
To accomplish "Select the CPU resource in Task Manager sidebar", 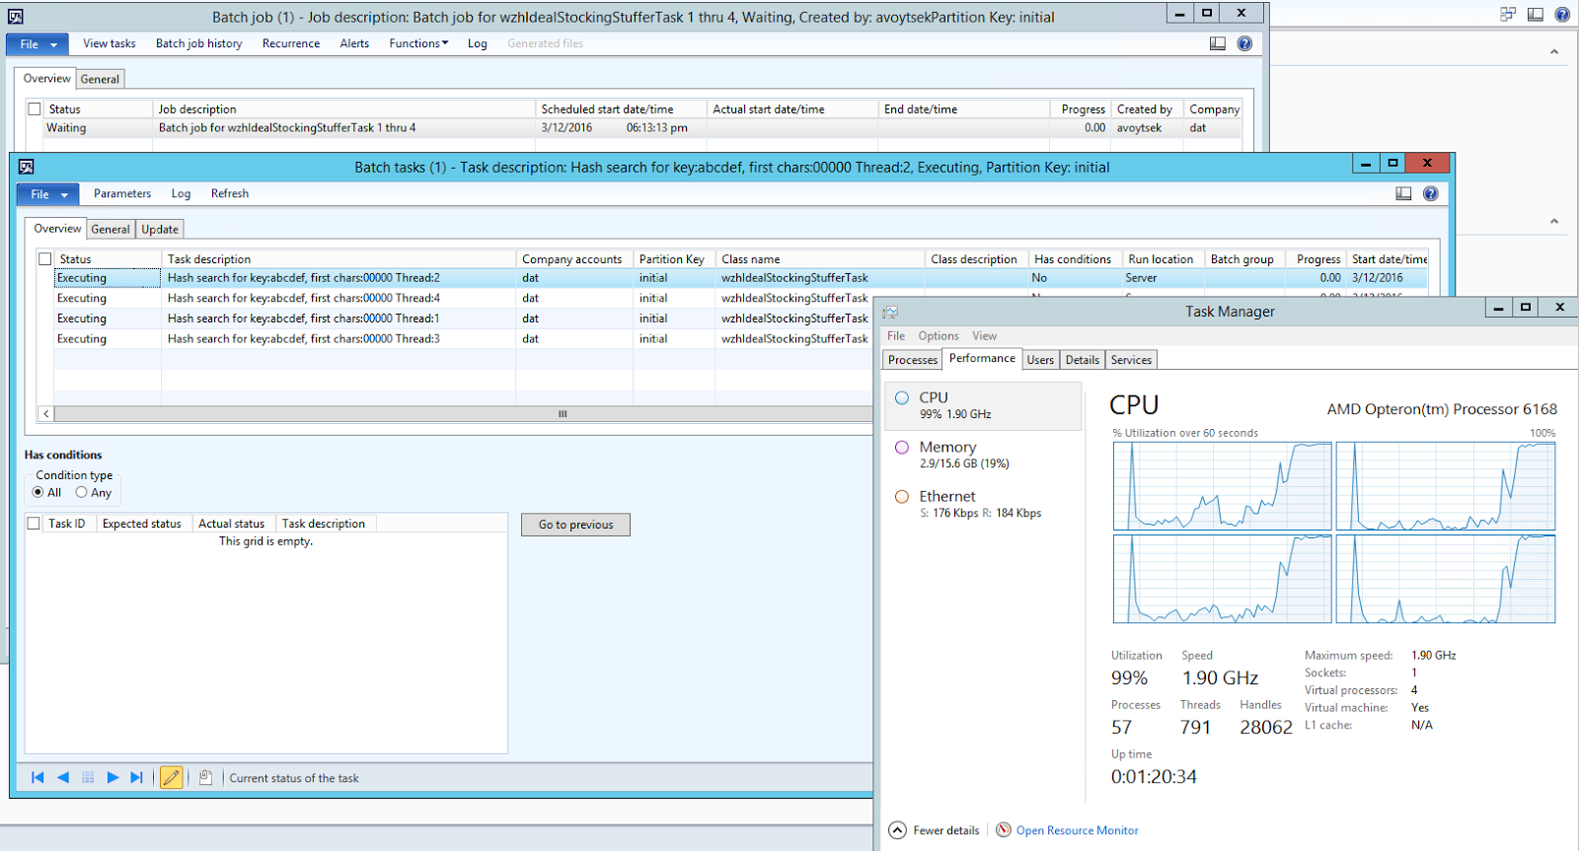I will tap(983, 405).
